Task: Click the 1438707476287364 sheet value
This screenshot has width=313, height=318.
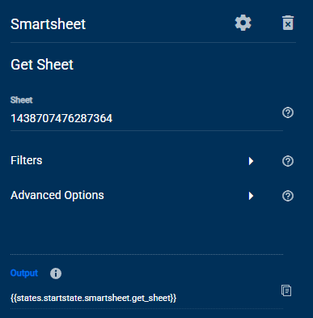Action: pyautogui.click(x=61, y=118)
